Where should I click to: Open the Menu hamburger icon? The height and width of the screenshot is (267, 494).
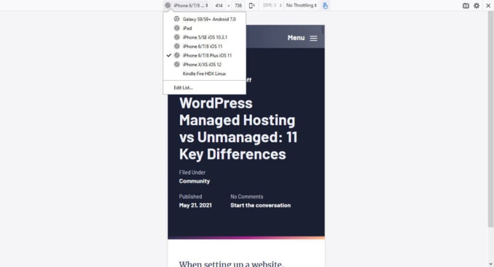(313, 38)
